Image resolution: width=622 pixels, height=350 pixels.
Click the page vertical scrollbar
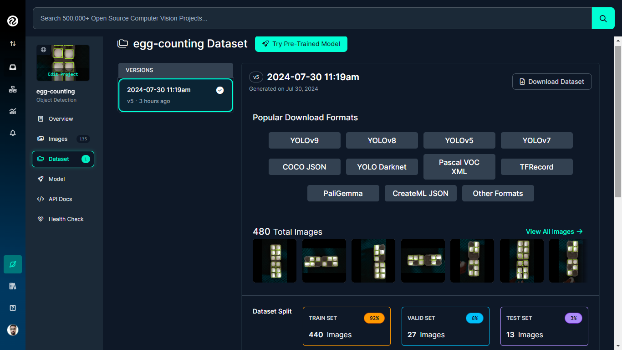(x=618, y=121)
